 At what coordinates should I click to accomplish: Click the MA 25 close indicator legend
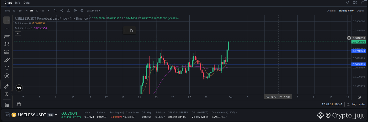click(31, 28)
